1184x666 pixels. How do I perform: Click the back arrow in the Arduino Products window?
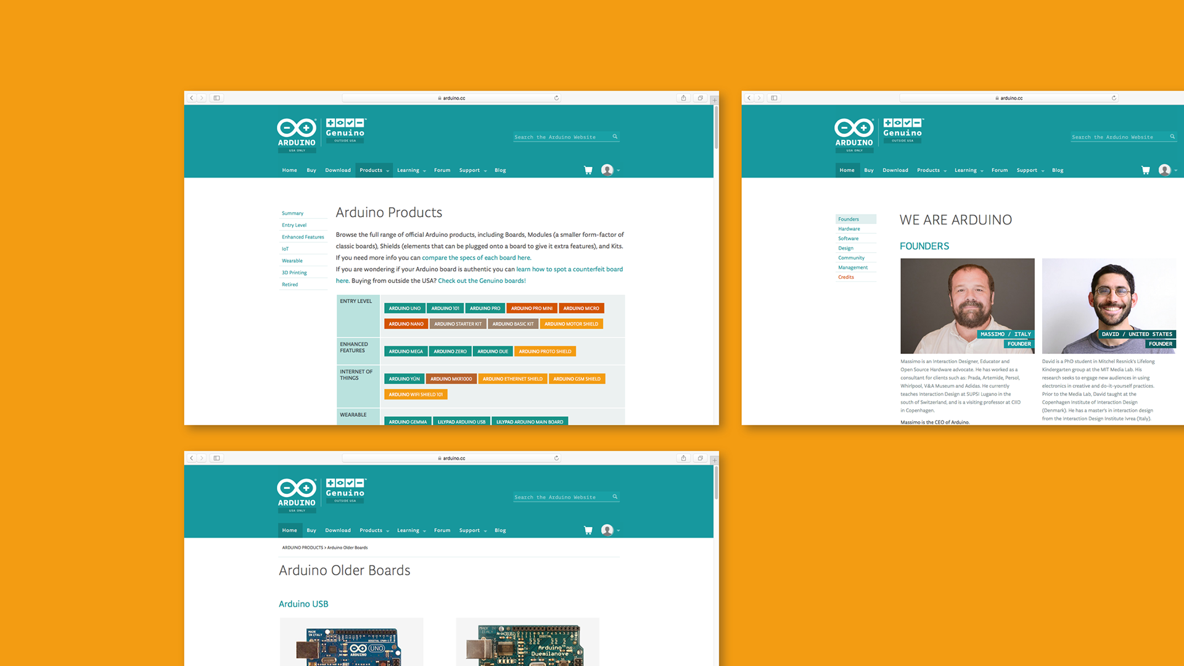pos(192,98)
